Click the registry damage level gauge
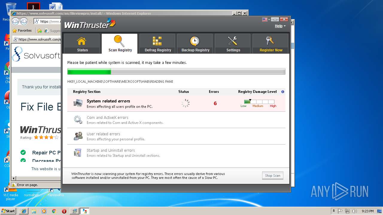383x215 pixels. 259,102
